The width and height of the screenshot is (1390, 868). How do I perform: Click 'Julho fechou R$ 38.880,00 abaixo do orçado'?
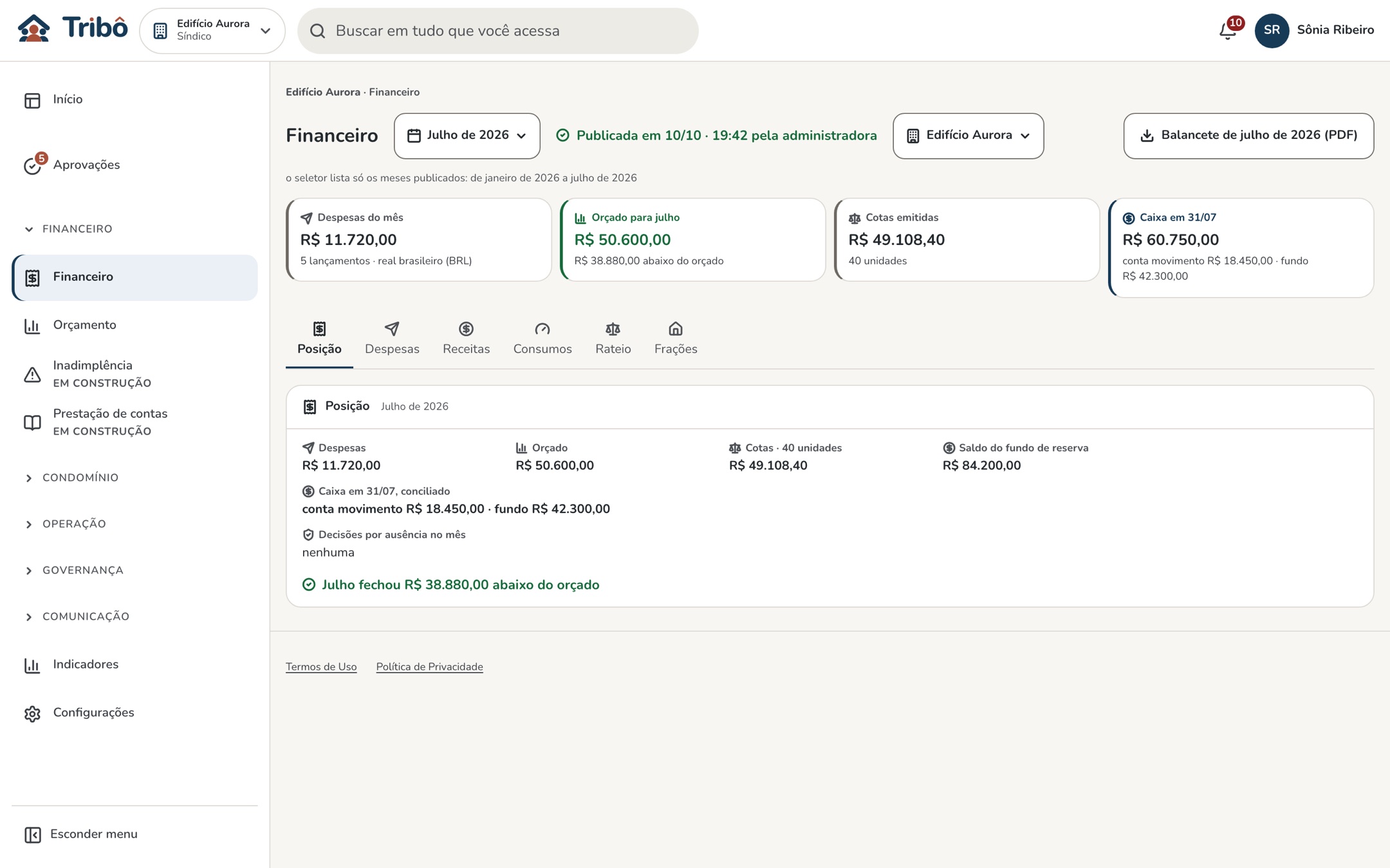(461, 584)
